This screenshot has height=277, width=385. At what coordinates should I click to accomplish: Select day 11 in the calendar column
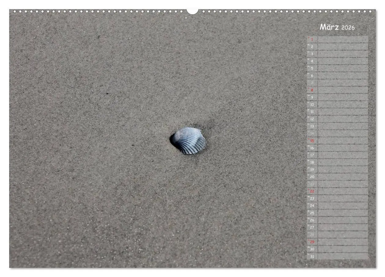312,112
